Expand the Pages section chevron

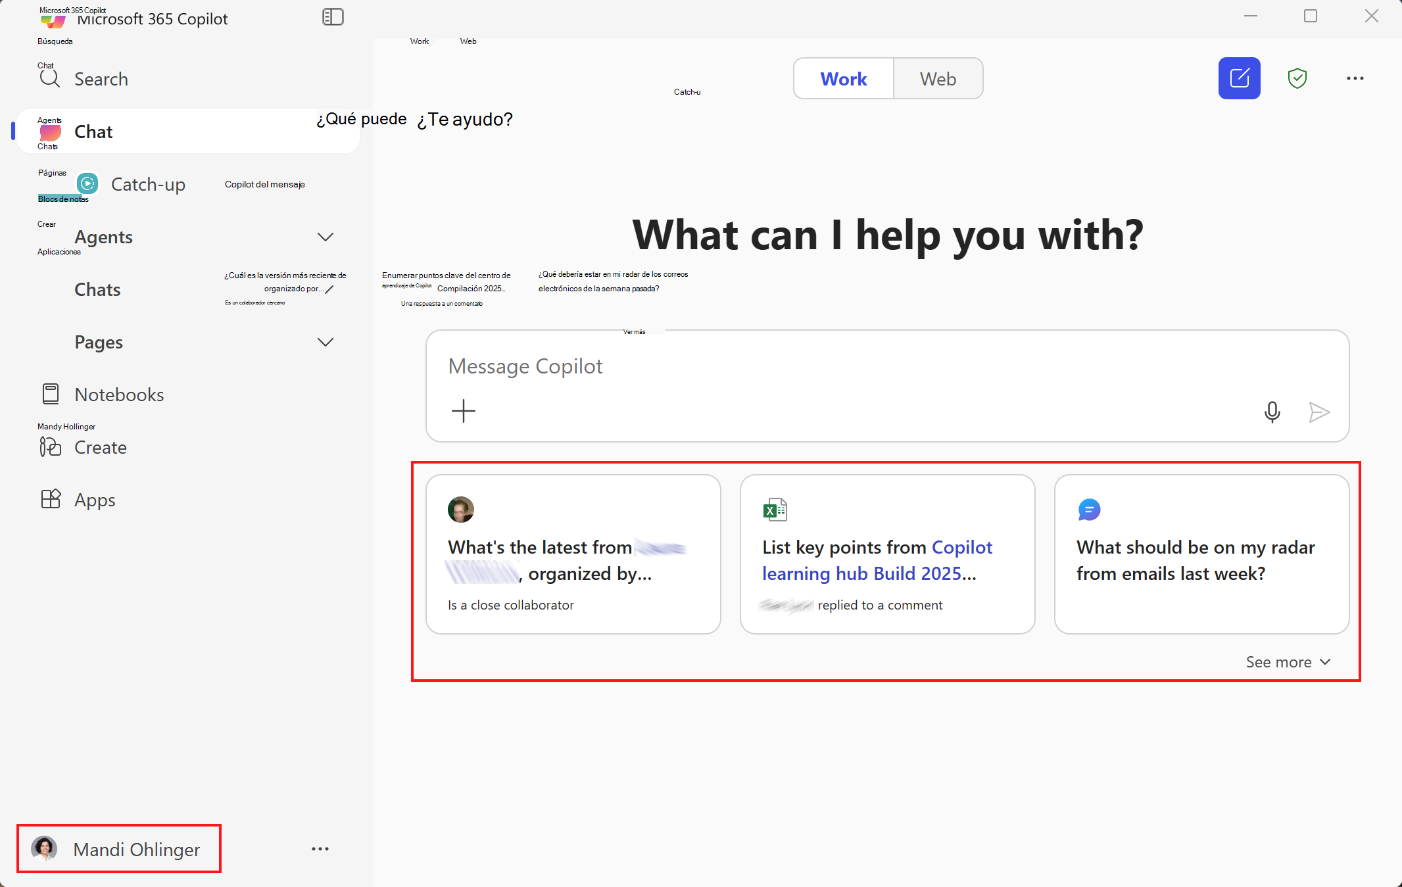[326, 342]
